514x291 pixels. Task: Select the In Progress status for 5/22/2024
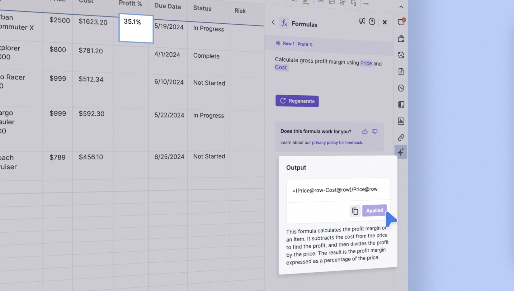[208, 131]
